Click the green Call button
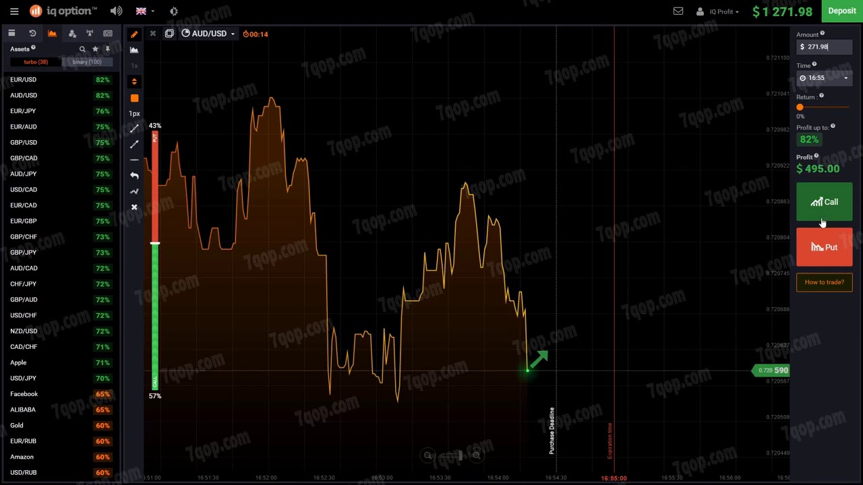Image resolution: width=863 pixels, height=485 pixels. coord(824,202)
